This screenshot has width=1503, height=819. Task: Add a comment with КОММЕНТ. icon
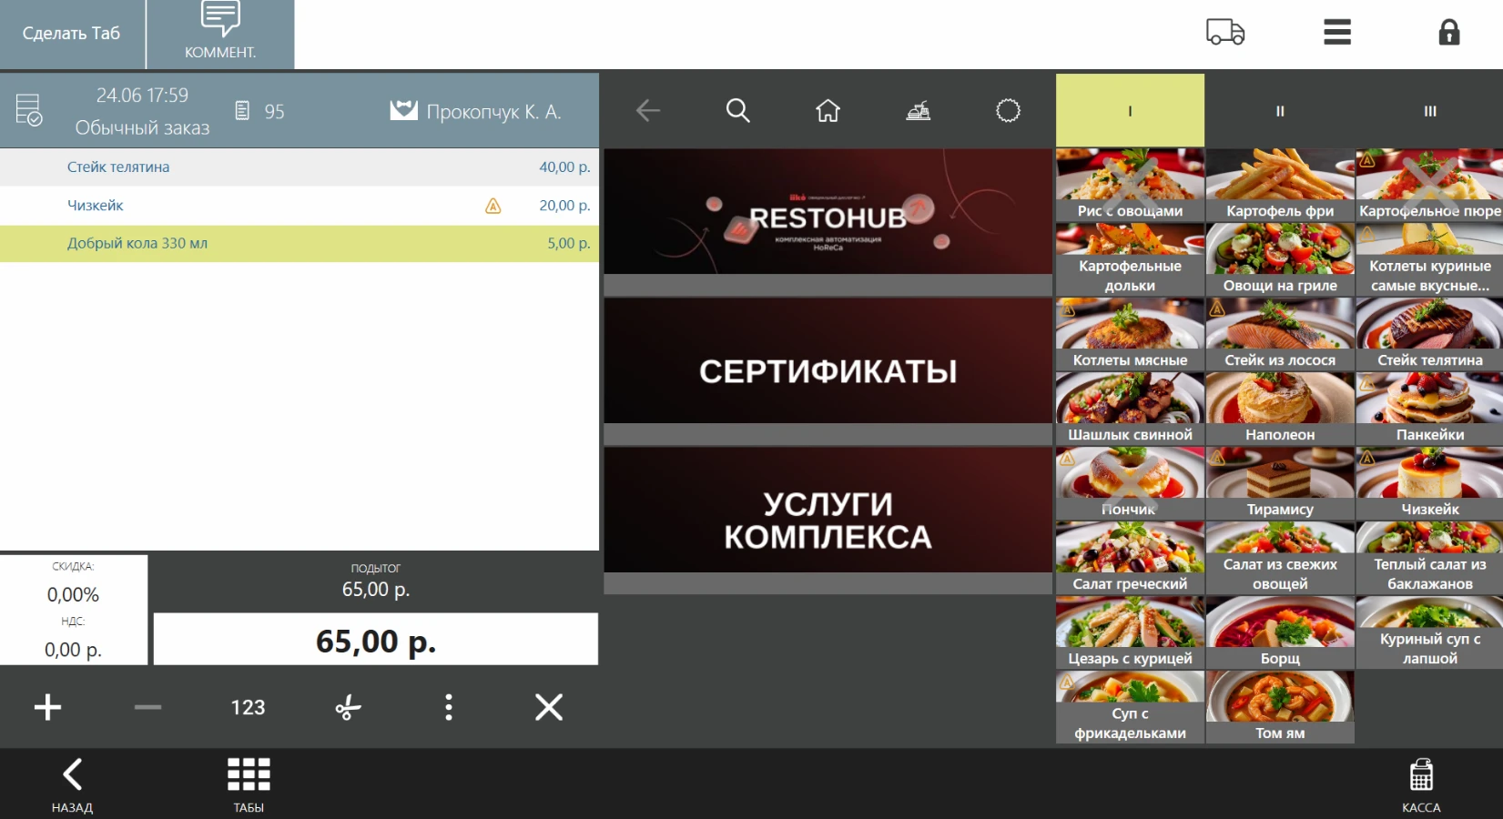[220, 34]
